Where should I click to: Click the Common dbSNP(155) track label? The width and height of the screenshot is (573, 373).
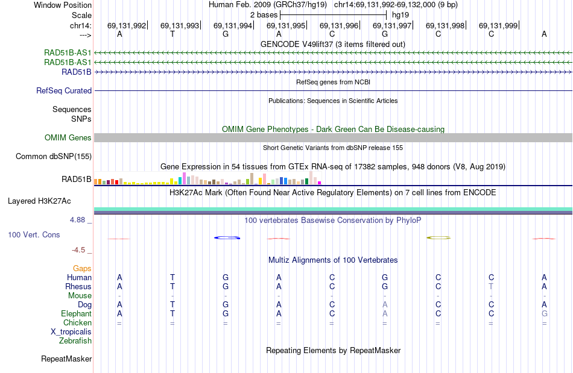(x=53, y=156)
